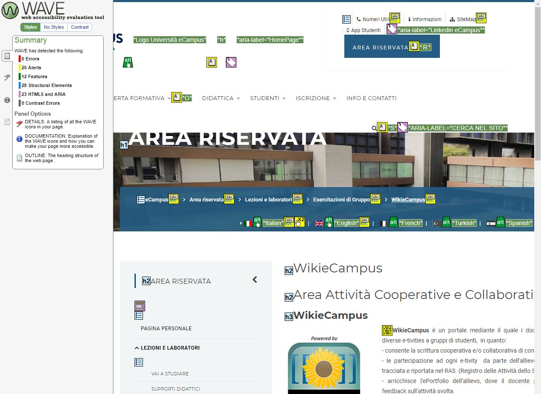Open the Outline page tab on sidebar edge
This screenshot has width=541, height=394.
pos(7,122)
